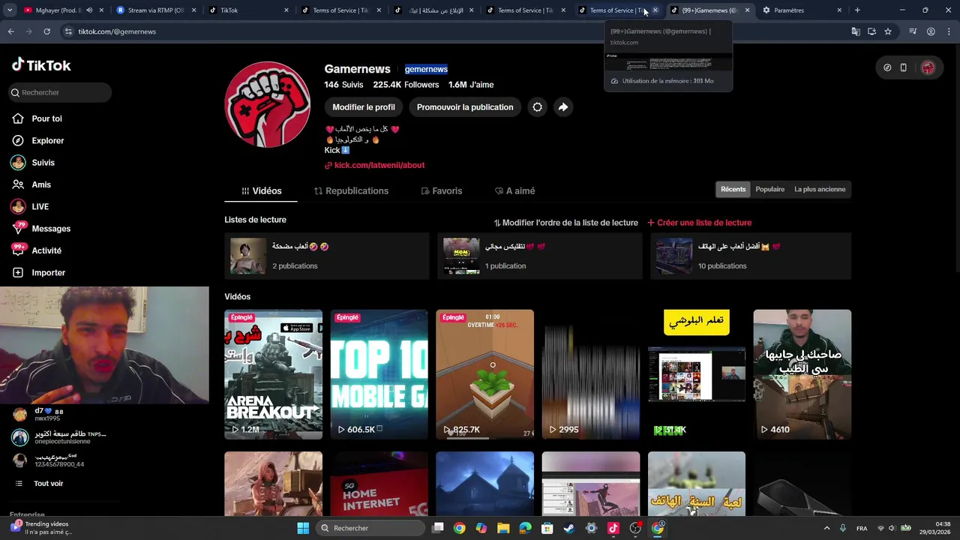Click the TikTok Rechercher search field

coord(60,92)
